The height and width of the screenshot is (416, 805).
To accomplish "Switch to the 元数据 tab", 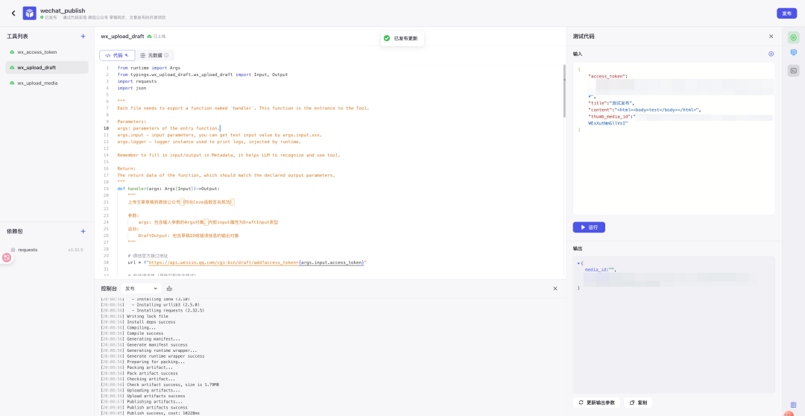I will (154, 55).
